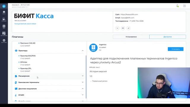Open the YouTube social link
This screenshot has height=107, width=190.
coord(123,28)
